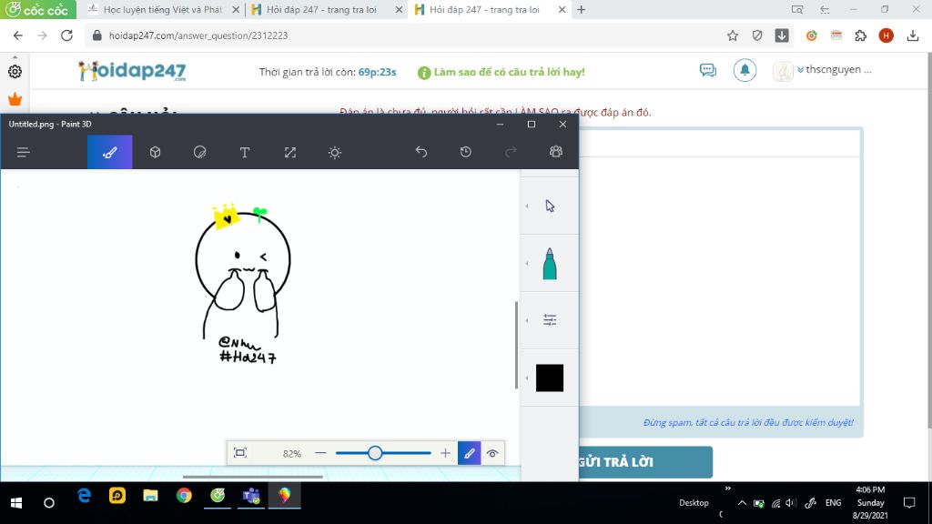Bookmark this page with the star

(x=733, y=35)
